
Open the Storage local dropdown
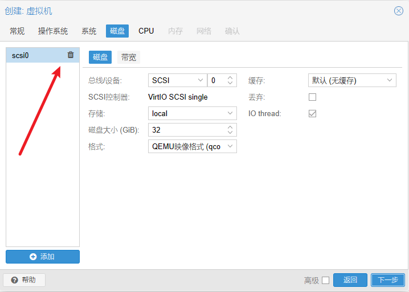[x=230, y=114]
